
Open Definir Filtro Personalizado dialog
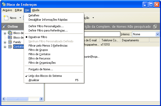click(x=54, y=26)
